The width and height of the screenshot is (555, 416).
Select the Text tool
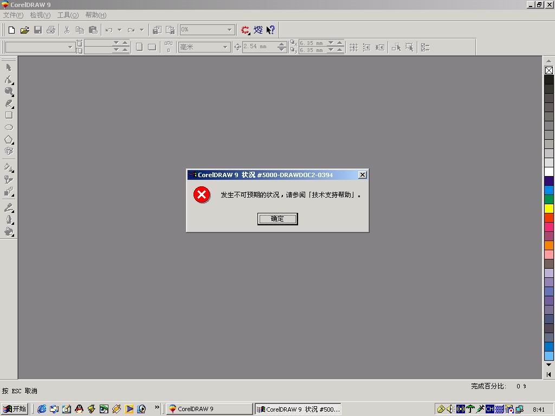[9, 152]
